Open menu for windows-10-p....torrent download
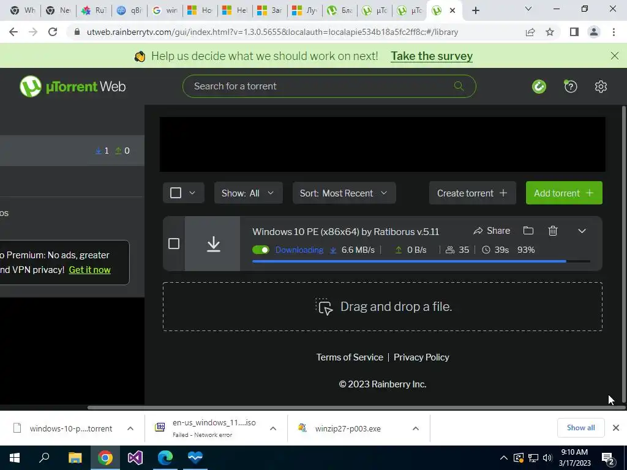The width and height of the screenshot is (627, 470). (x=130, y=428)
